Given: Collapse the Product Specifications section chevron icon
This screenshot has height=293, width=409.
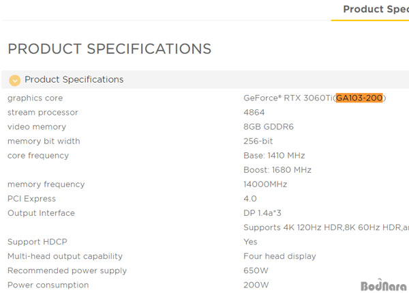Looking at the screenshot, I should coord(14,80).
